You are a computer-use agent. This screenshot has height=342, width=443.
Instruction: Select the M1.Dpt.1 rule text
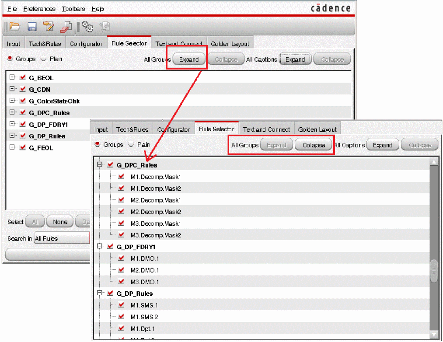point(143,329)
